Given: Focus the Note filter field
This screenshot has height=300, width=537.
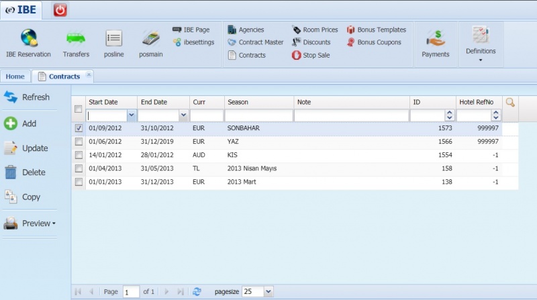Looking at the screenshot, I should coord(352,115).
